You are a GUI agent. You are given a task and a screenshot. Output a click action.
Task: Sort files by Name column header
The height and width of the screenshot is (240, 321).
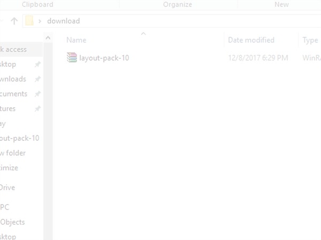click(77, 40)
